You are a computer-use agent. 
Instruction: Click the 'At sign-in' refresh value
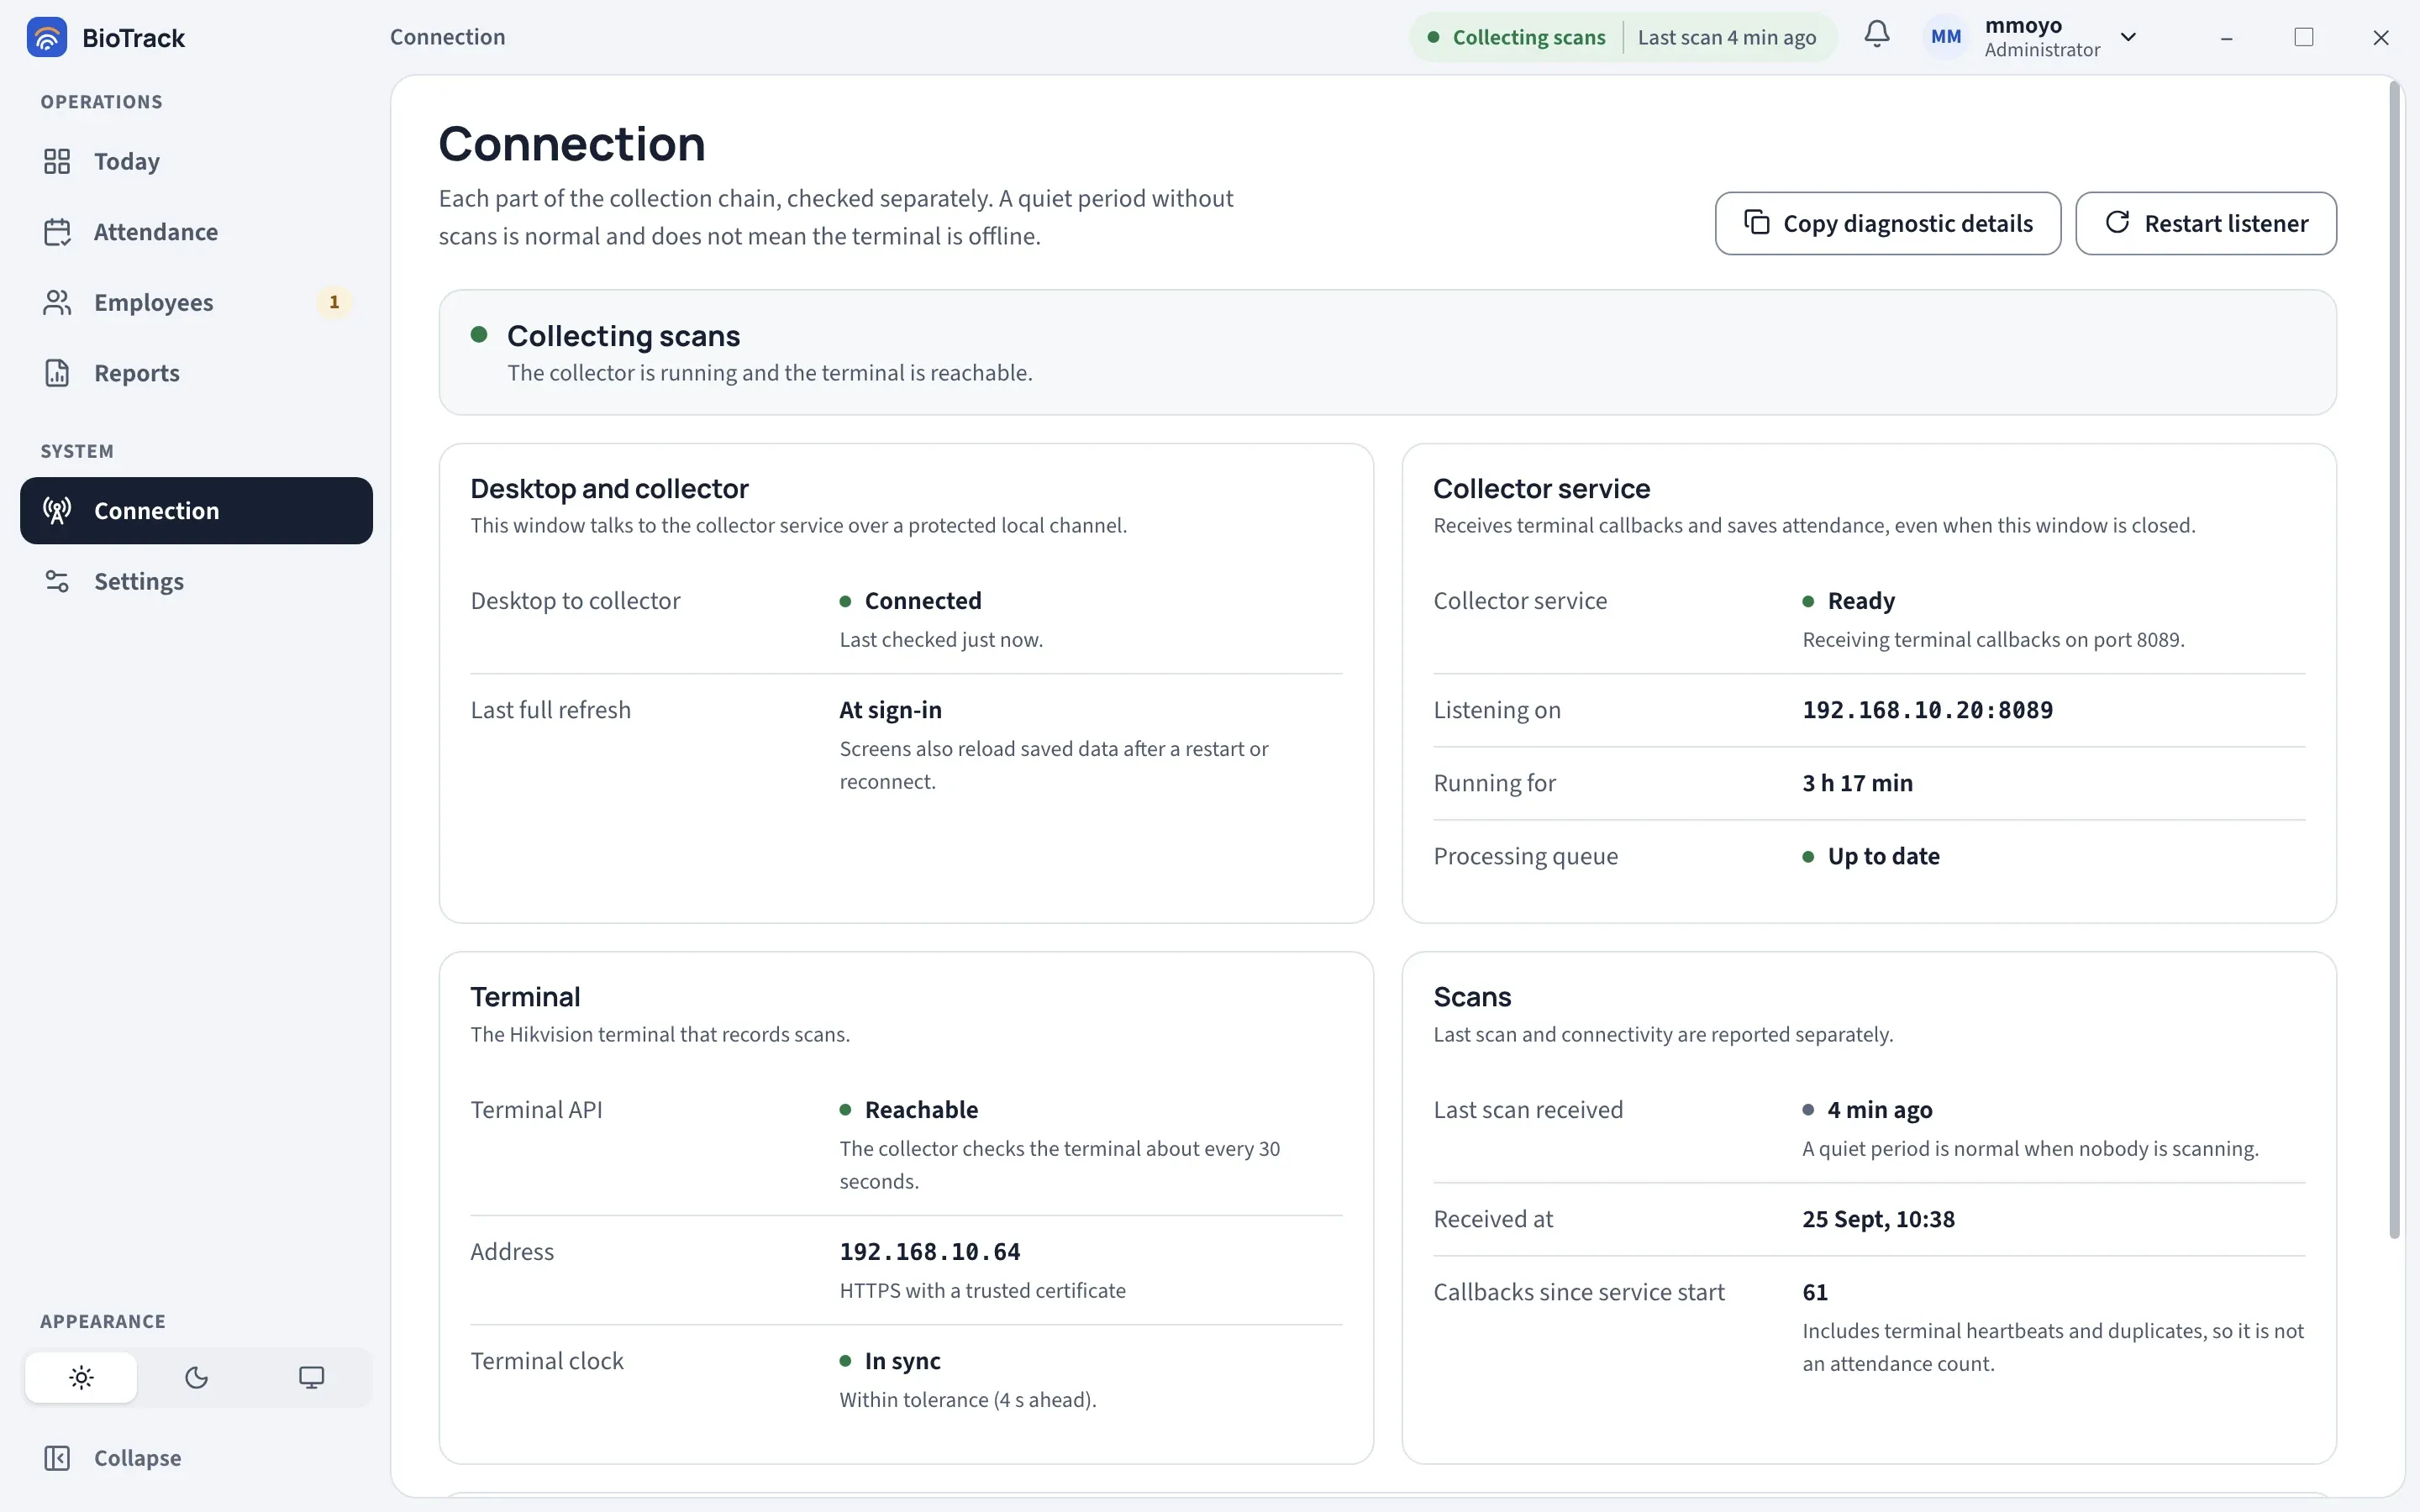pyautogui.click(x=890, y=710)
